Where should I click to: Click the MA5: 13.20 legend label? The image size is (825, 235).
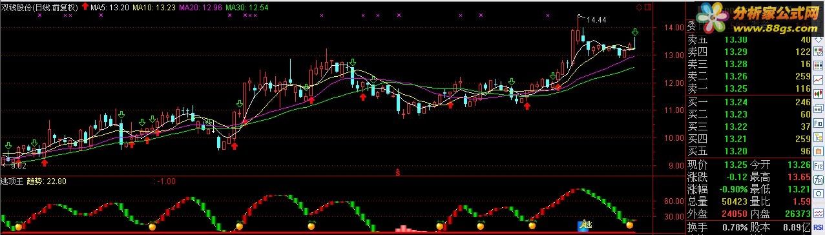(x=109, y=8)
